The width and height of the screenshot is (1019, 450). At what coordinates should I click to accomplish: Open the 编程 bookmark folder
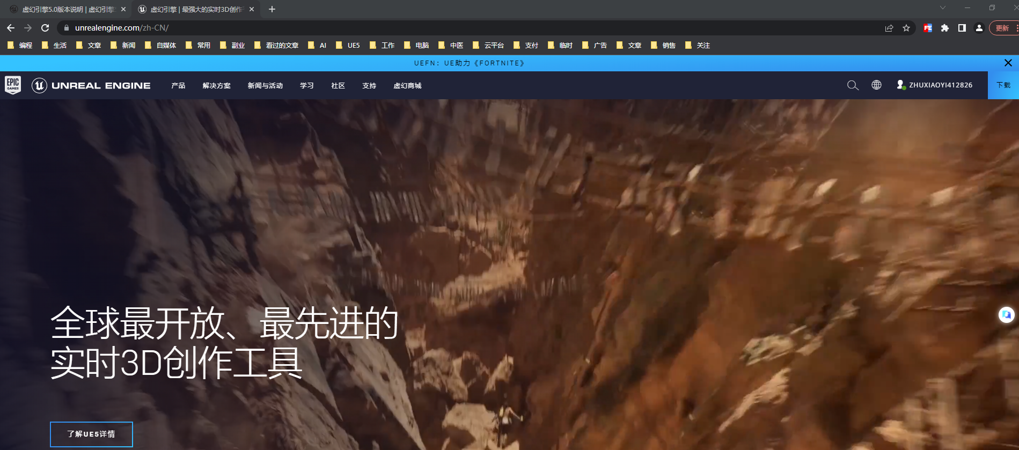(20, 45)
